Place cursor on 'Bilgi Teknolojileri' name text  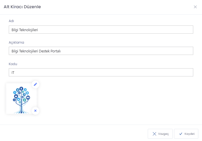pos(25,30)
